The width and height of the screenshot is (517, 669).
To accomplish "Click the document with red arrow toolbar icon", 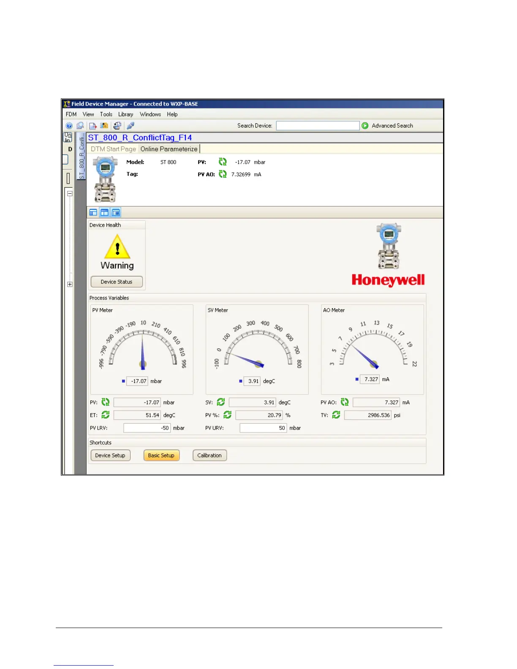I will 93,126.
